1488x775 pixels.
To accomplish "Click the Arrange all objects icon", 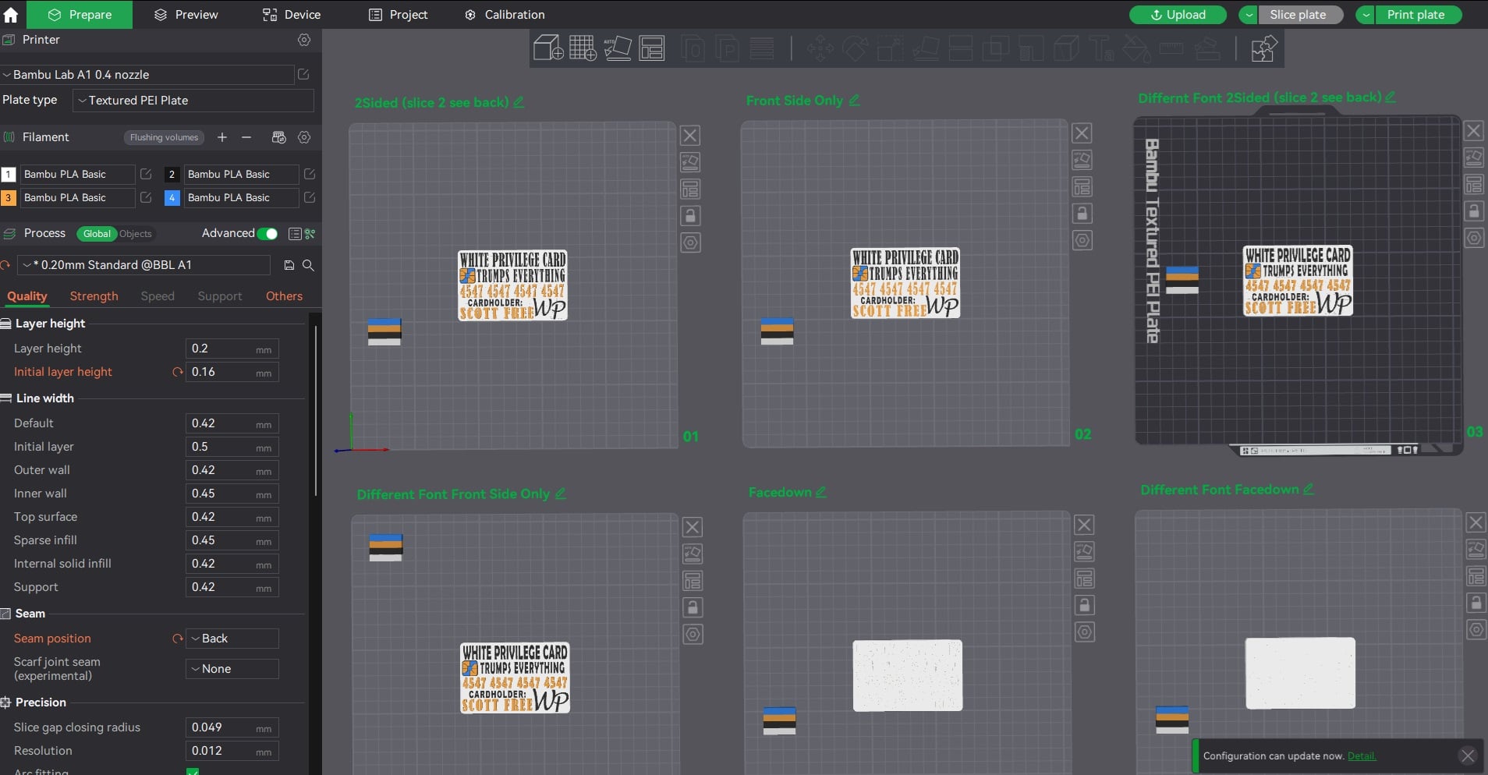I will point(652,48).
